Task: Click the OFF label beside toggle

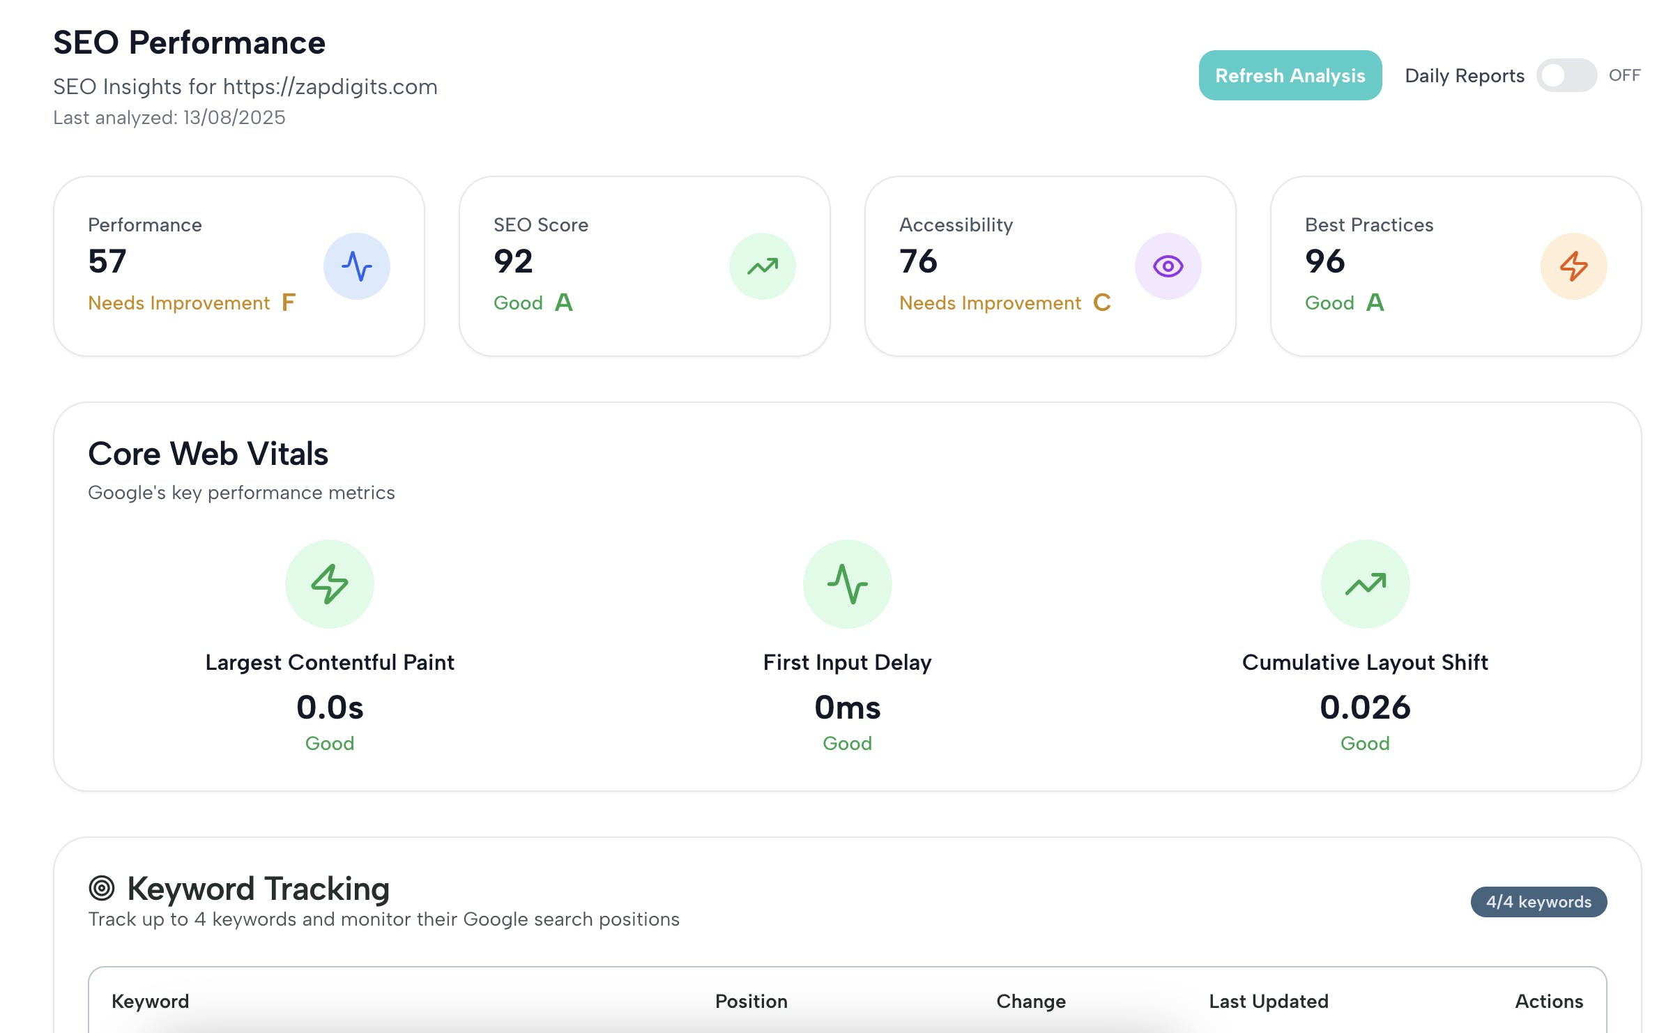Action: coord(1624,75)
